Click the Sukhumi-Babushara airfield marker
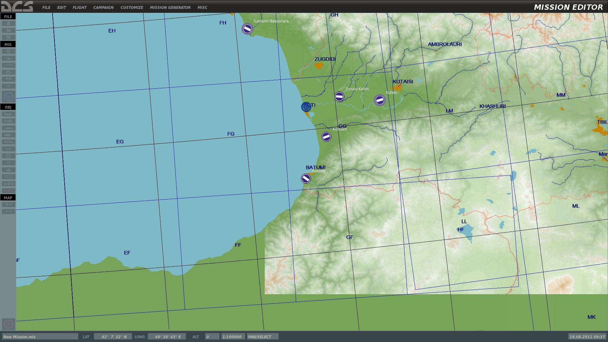Screen dimensions: 608x342 247,29
